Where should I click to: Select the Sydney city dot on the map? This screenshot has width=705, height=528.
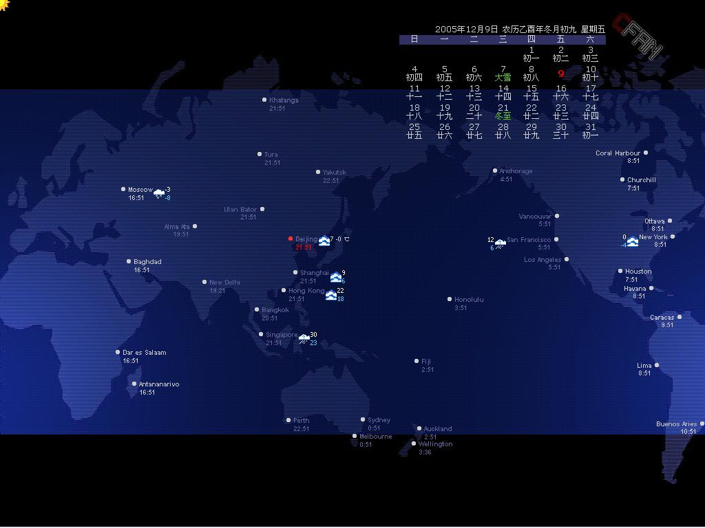click(363, 419)
